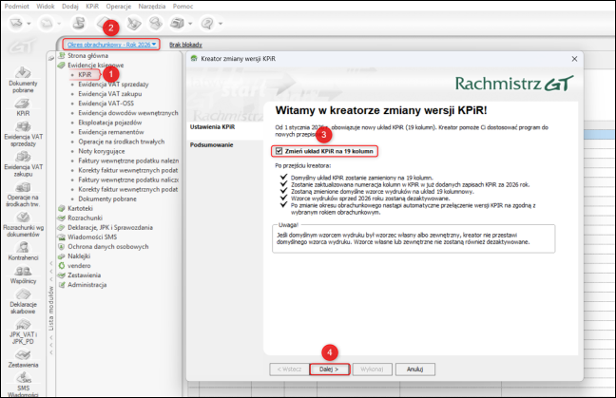The width and height of the screenshot is (616, 398).
Task: Open Pomoc menu
Action: click(x=183, y=7)
